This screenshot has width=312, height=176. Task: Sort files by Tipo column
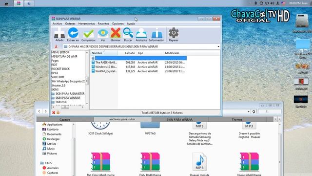click(150, 53)
